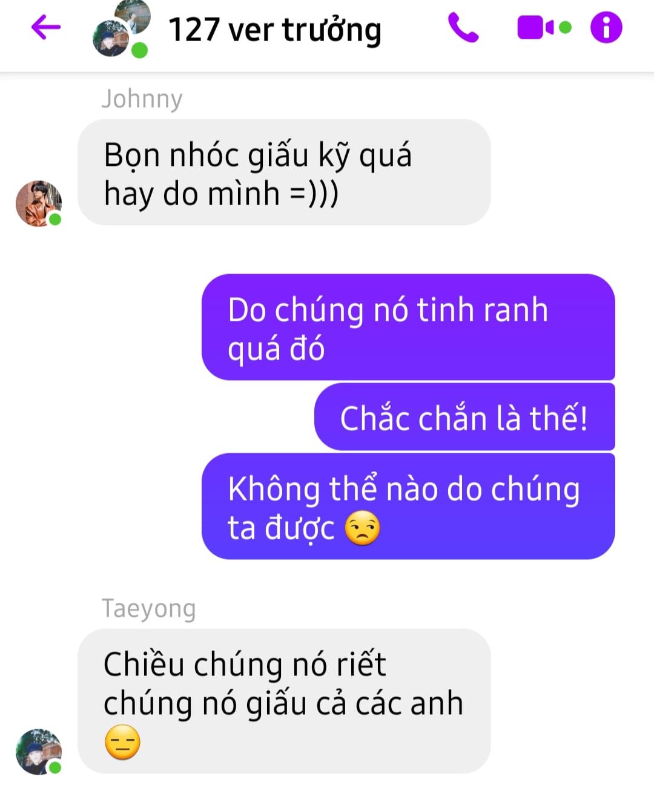The height and width of the screenshot is (788, 654).
Task: Go back using the purple arrow
Action: (x=45, y=27)
